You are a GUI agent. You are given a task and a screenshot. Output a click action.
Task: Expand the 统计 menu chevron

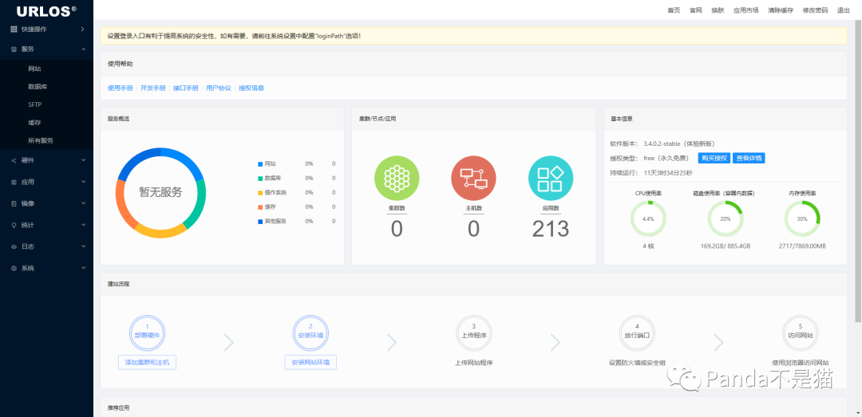point(84,226)
